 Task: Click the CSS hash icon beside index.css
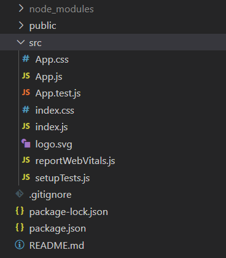(x=26, y=109)
